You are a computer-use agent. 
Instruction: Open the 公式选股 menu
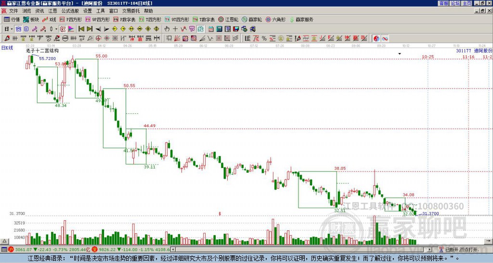click(x=70, y=11)
